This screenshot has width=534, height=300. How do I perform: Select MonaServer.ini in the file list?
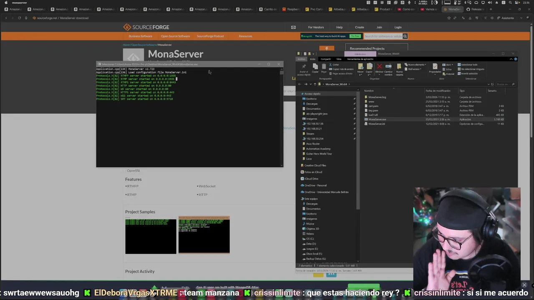point(376,124)
